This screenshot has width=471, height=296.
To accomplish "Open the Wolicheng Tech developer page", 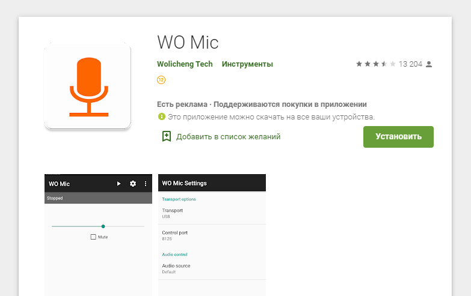I will click(x=185, y=64).
